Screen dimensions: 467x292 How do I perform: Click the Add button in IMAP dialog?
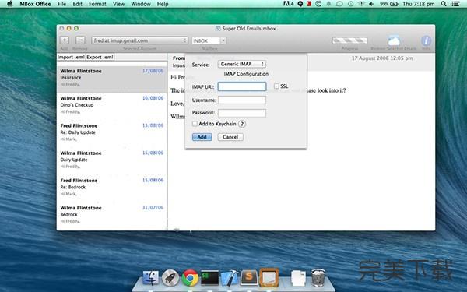pos(202,137)
